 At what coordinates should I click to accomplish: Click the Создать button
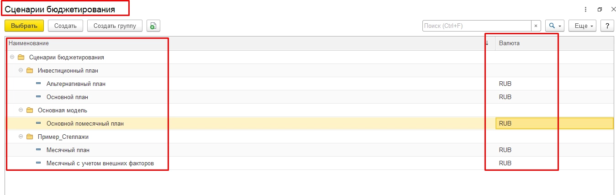click(65, 26)
